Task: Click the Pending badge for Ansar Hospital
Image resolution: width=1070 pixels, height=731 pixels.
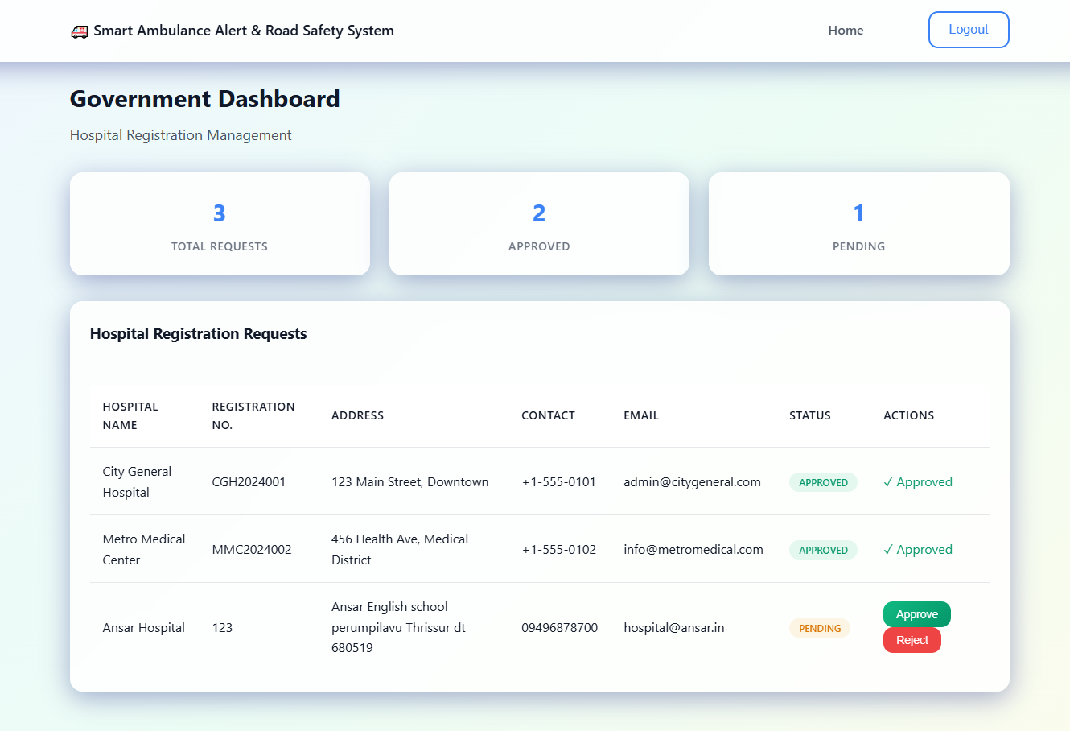Action: pos(819,628)
